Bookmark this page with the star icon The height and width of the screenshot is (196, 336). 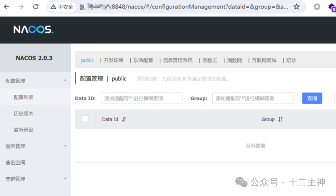(296, 7)
